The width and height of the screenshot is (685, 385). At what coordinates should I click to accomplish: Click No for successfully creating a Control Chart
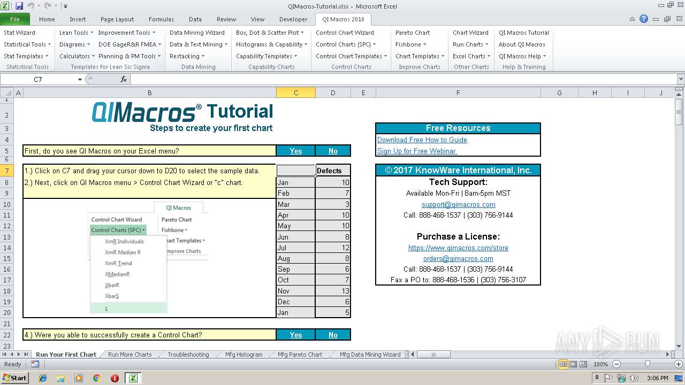[x=333, y=335]
